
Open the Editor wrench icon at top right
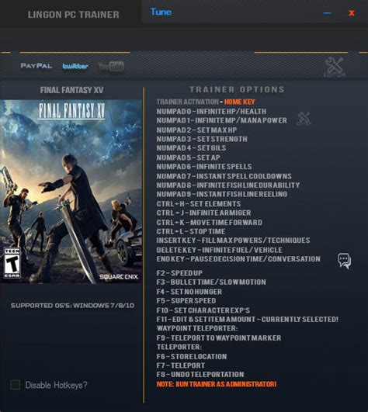tap(334, 67)
